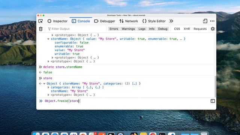Screen dimensions: 240x135
Task: Select the 'value: "My Store"' row
Action: pyautogui.click(x=70, y=50)
